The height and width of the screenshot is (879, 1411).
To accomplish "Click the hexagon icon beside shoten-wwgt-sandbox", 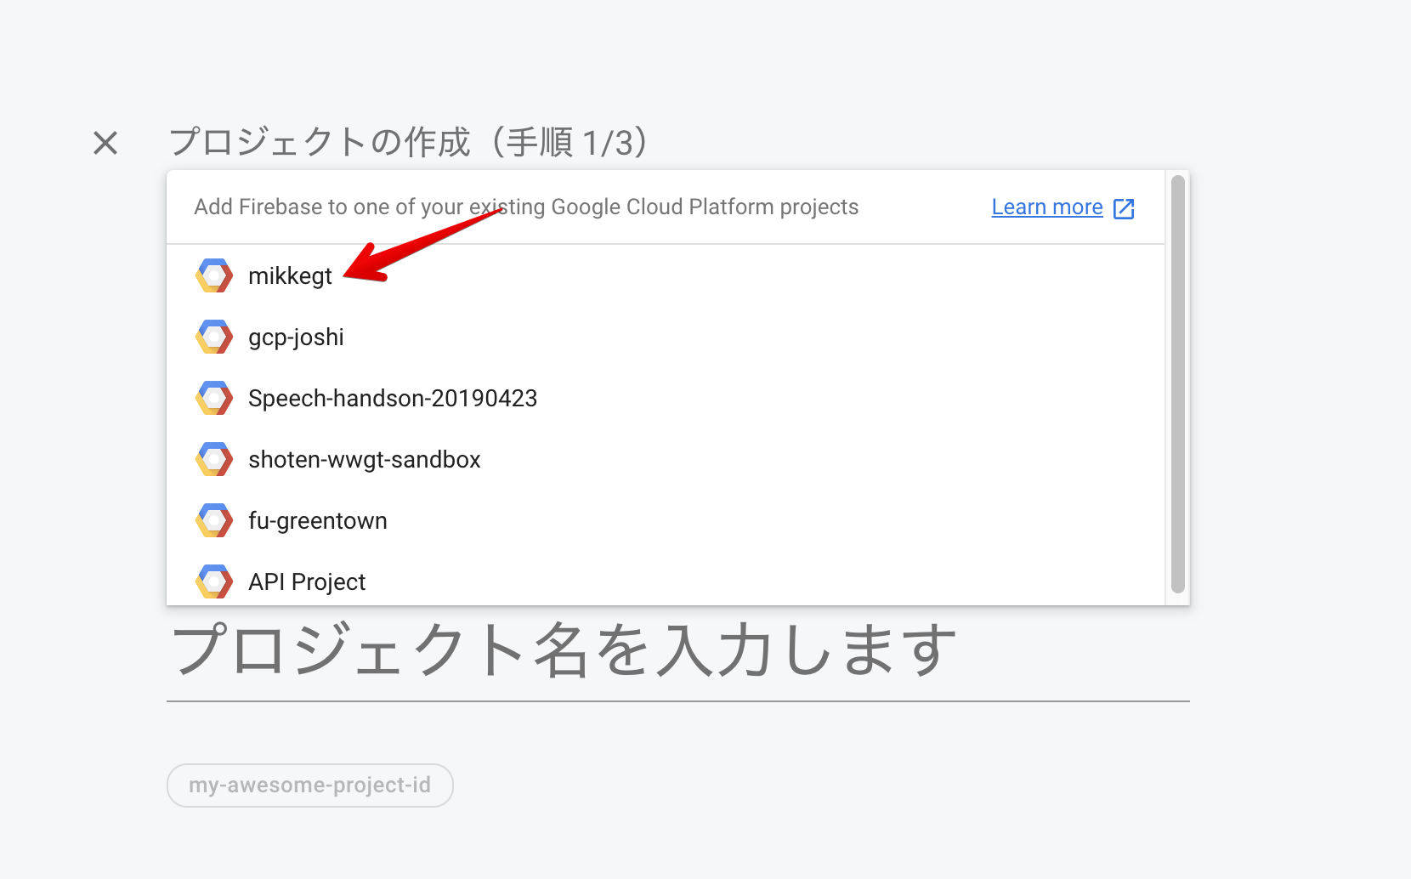I will pyautogui.click(x=214, y=459).
